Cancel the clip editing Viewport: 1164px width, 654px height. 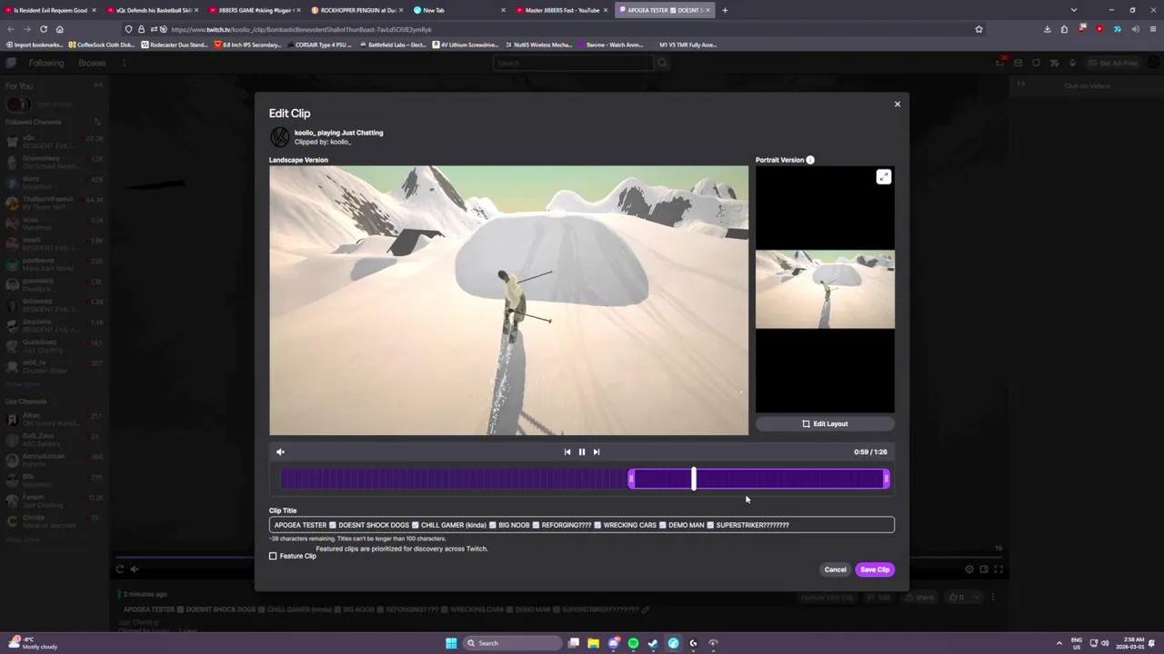tap(835, 570)
